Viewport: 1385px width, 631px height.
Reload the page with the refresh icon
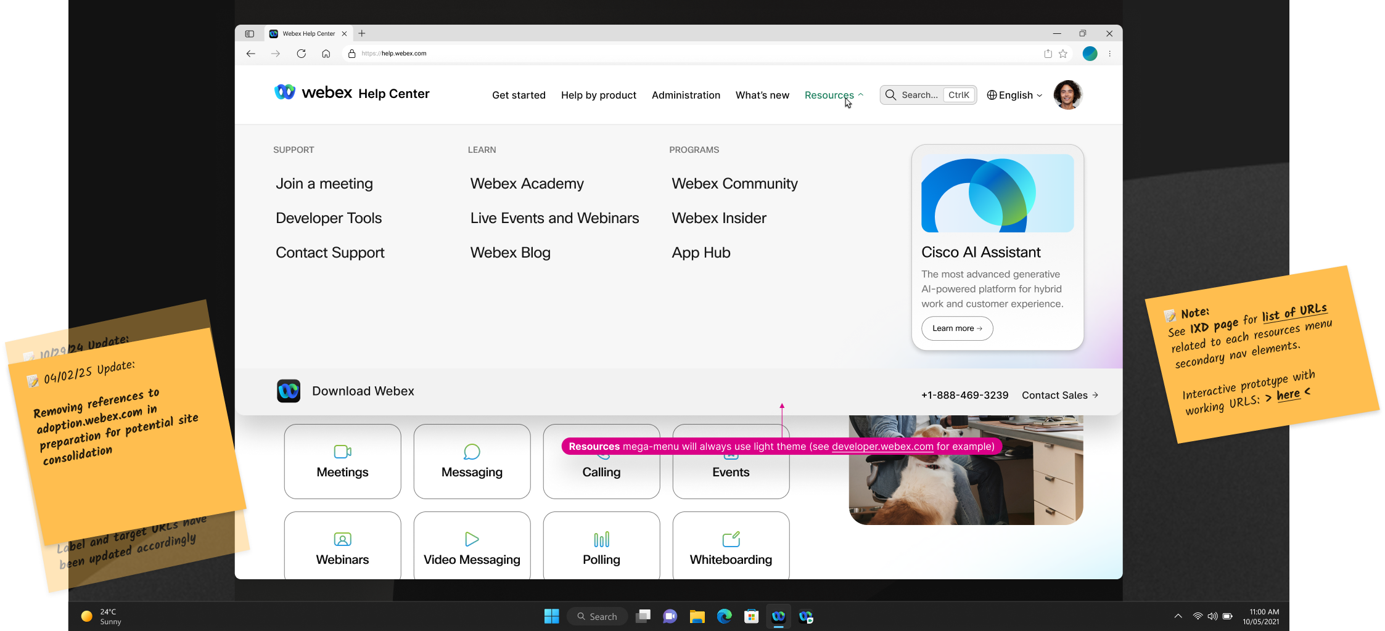(301, 54)
